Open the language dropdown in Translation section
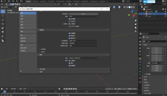Image resolution: width=167 pixels, height=96 pixels. pyautogui.click(x=83, y=58)
